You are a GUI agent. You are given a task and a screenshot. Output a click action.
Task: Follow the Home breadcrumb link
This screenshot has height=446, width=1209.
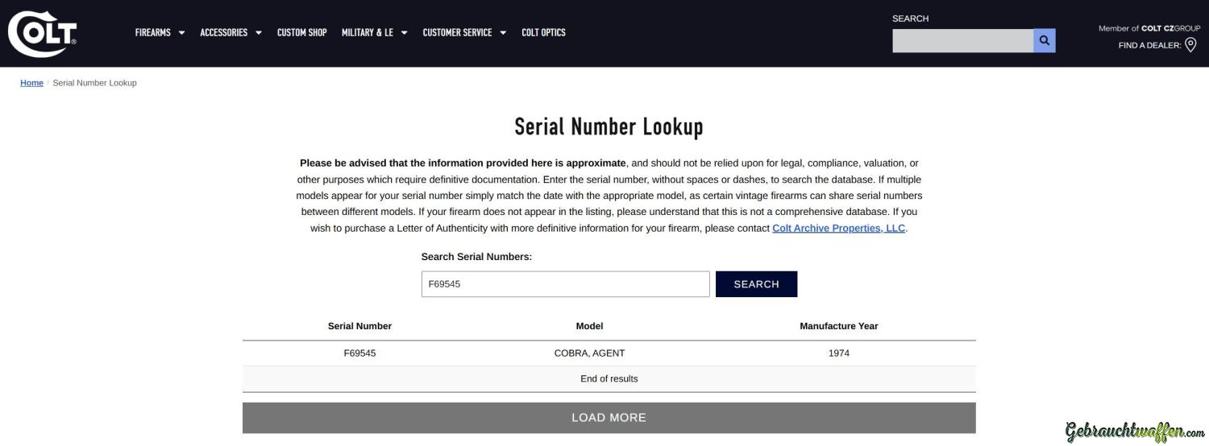[31, 83]
